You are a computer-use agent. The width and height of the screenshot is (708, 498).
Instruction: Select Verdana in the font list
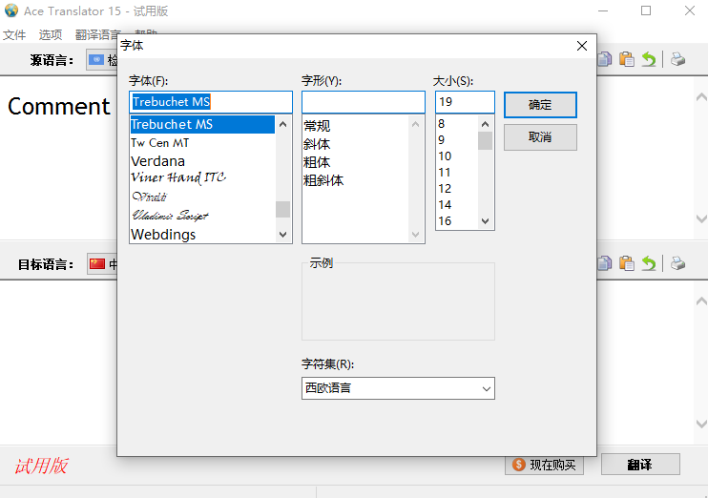click(x=202, y=161)
